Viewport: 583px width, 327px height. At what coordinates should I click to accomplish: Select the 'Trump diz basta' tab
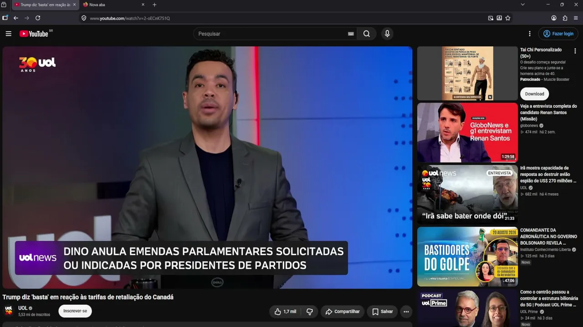tap(45, 5)
